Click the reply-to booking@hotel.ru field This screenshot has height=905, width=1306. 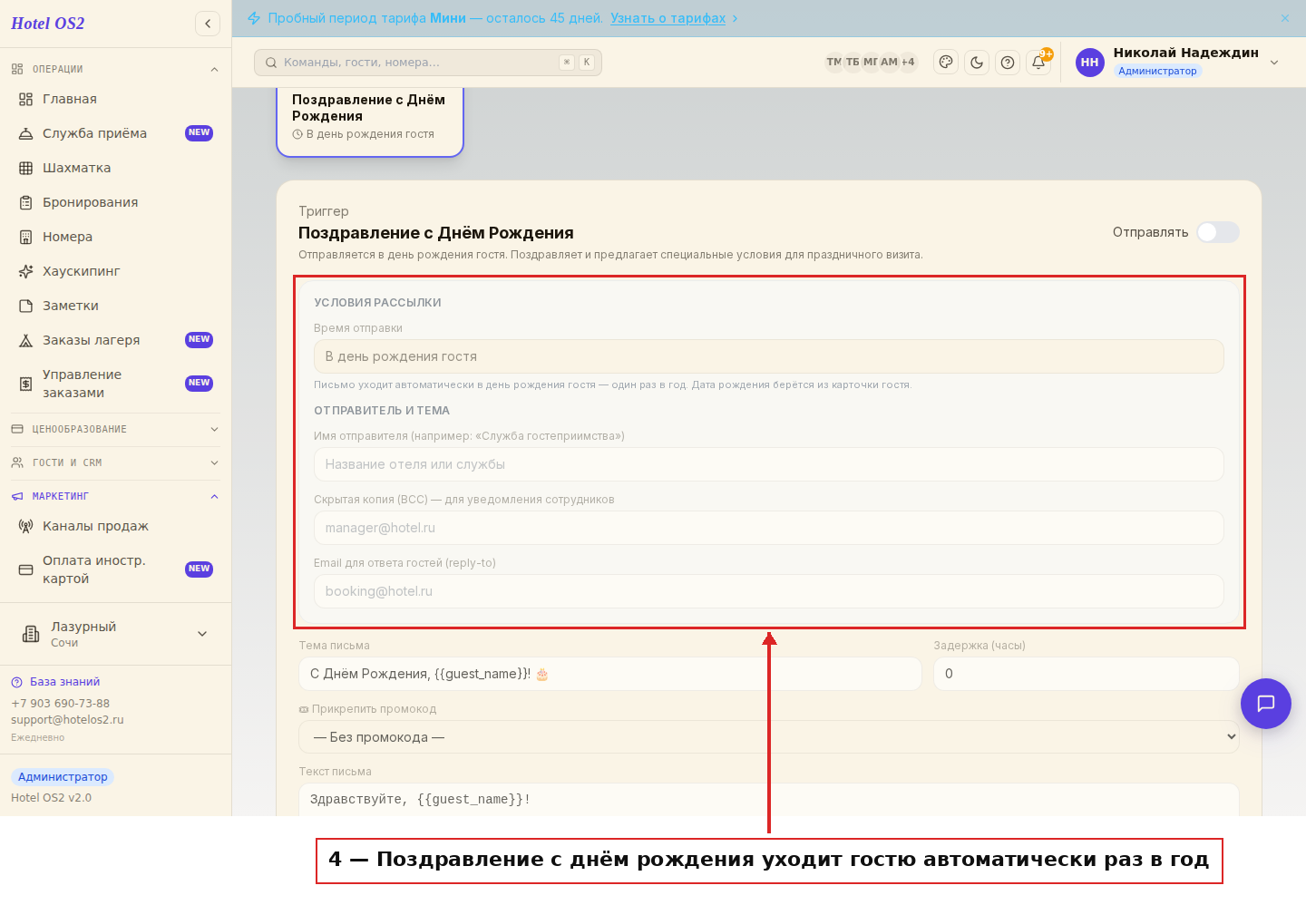(768, 591)
